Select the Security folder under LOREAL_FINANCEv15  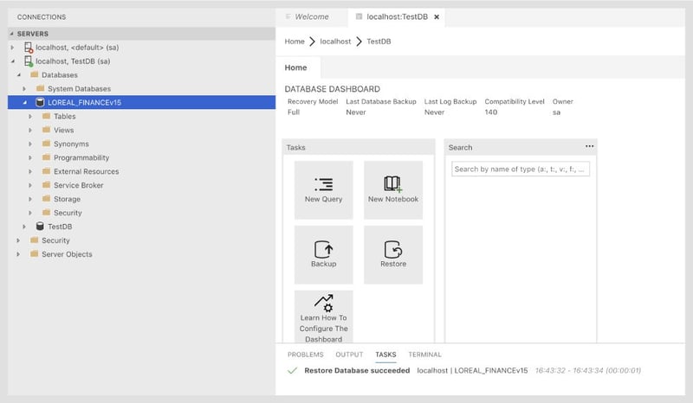68,213
